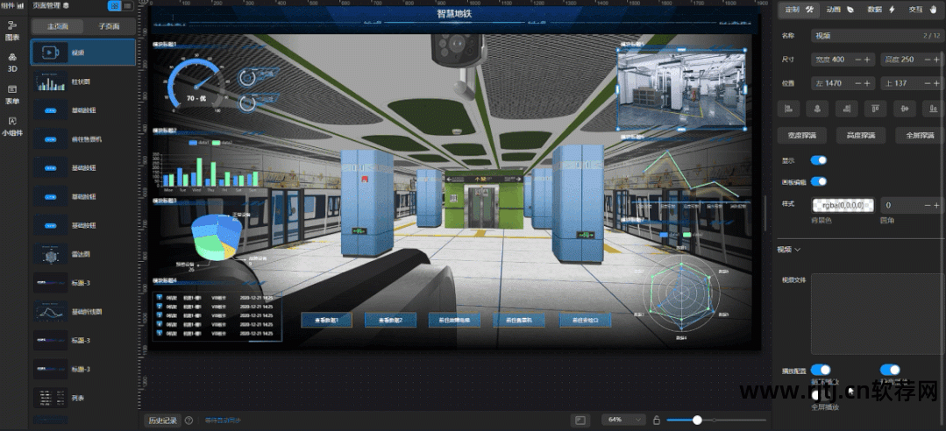The height and width of the screenshot is (431, 946).
Task: Click the 前往售票机 canvas button
Action: coord(519,320)
